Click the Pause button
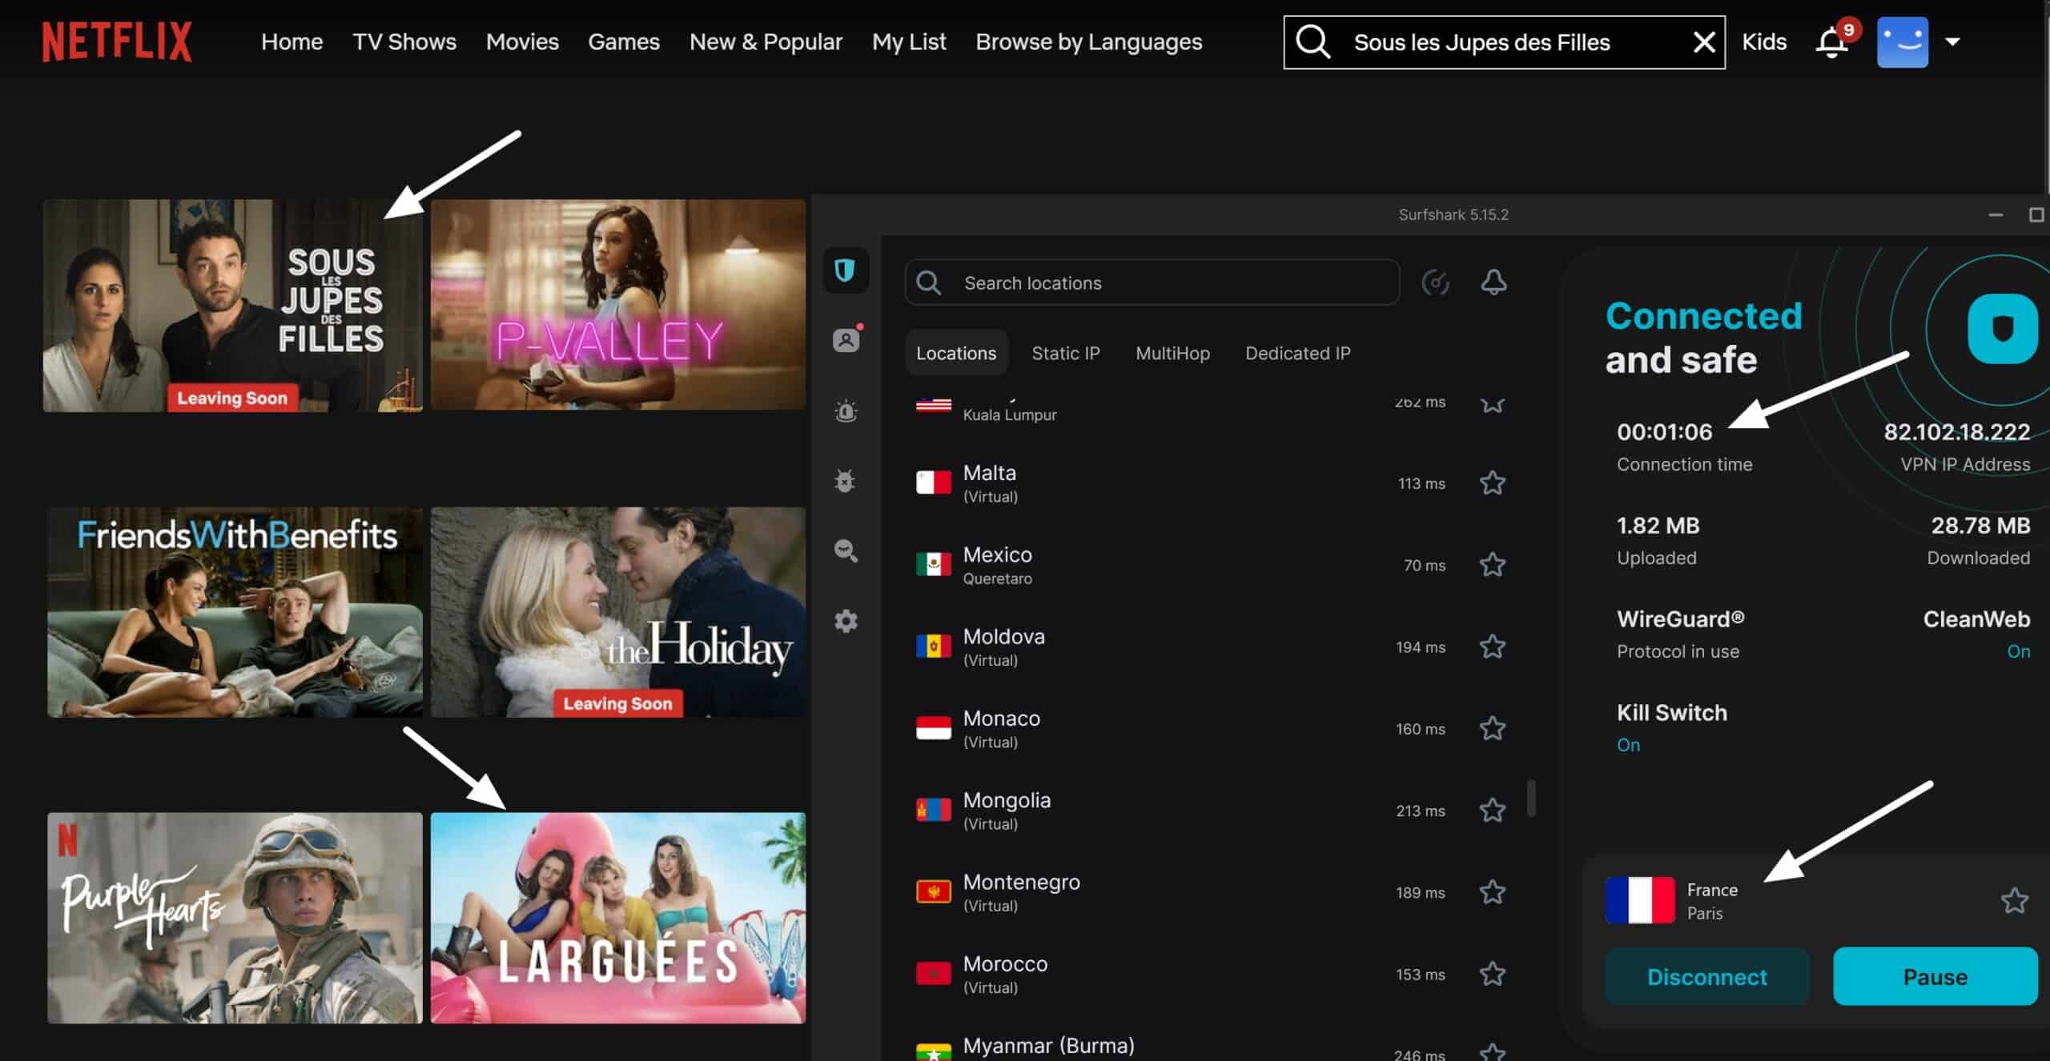This screenshot has height=1061, width=2050. pos(1935,976)
